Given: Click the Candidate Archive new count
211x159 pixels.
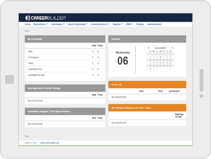Looking at the screenshot, I should tap(93, 75).
